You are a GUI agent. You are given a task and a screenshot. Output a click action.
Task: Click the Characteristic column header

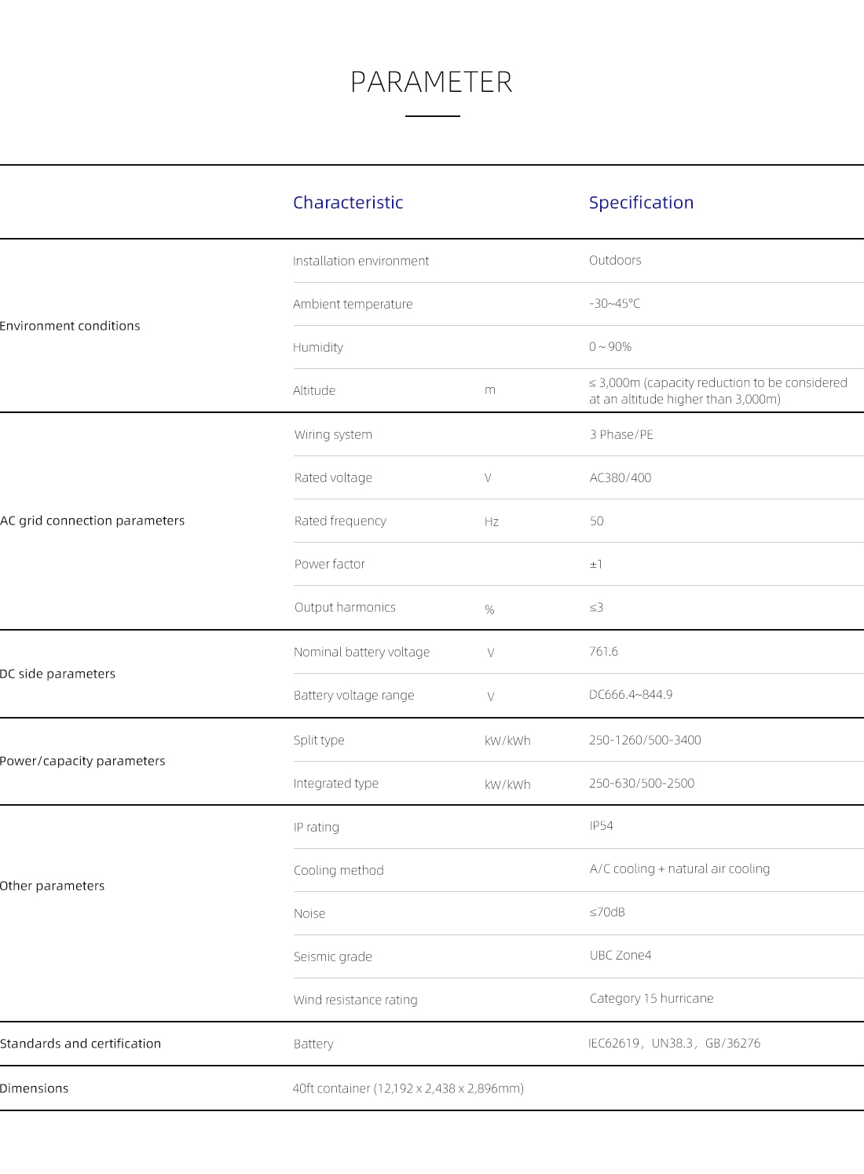[348, 203]
